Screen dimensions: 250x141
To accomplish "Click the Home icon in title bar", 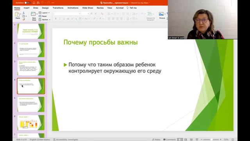I will (x=34, y=3).
